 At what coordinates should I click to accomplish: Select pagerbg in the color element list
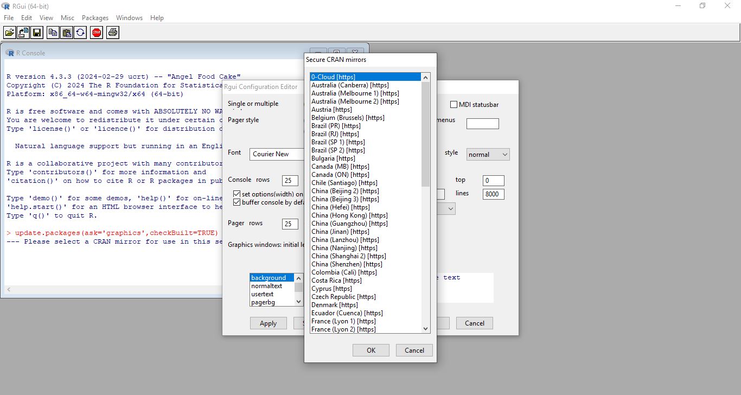click(272, 302)
